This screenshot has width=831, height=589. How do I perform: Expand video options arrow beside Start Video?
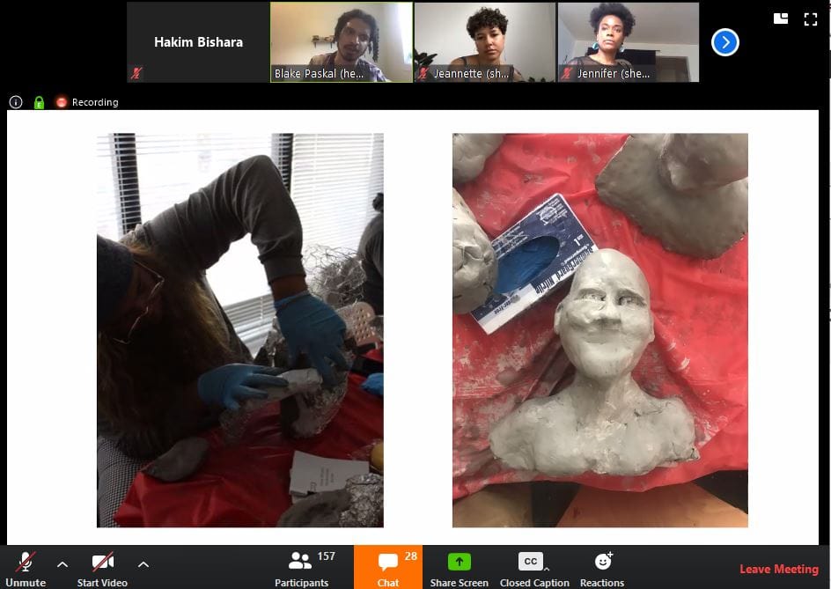[x=143, y=563]
